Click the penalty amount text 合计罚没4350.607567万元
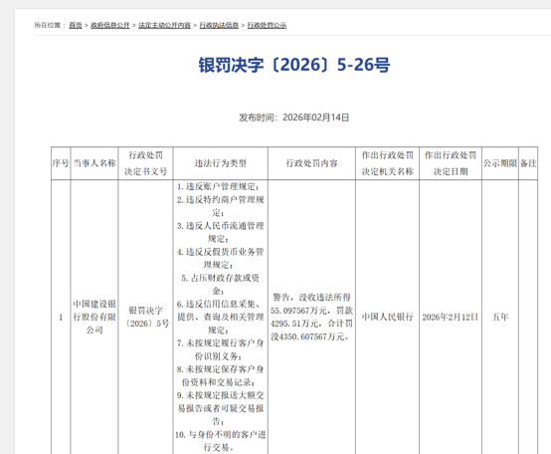 (x=311, y=331)
